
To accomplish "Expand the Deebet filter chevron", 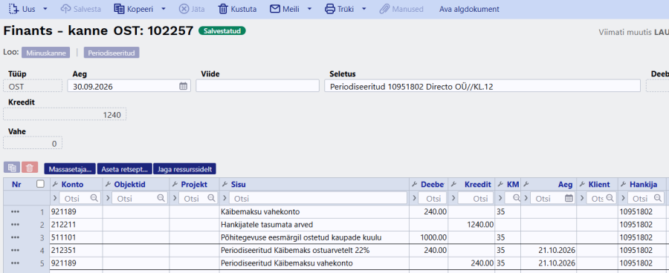I will pyautogui.click(x=413, y=198).
